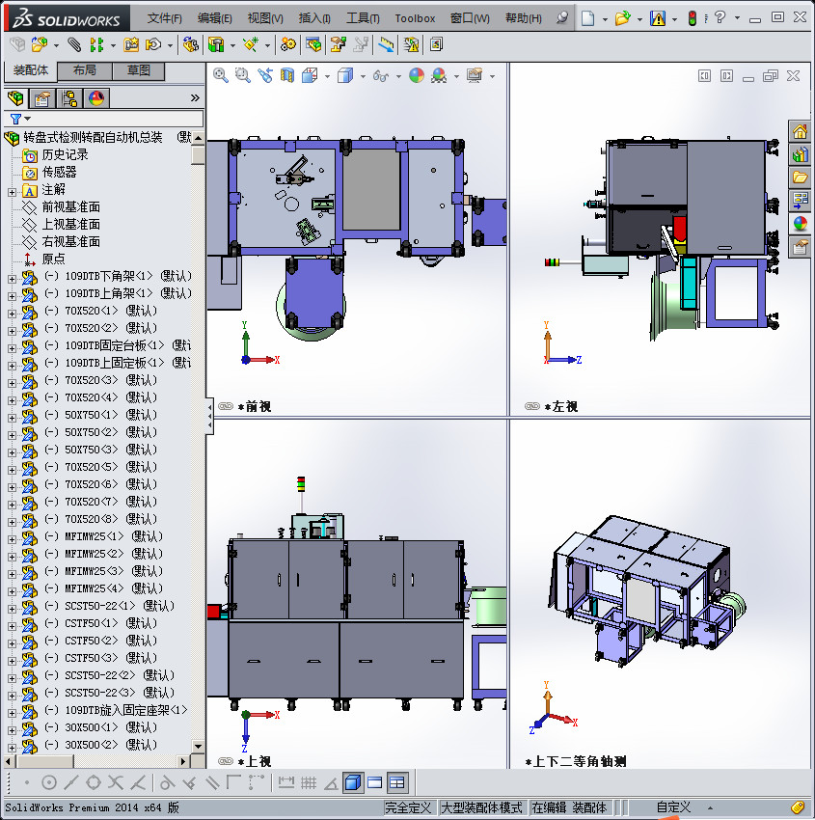This screenshot has width=815, height=820.
Task: Click the Move Component icon
Action: tap(153, 44)
